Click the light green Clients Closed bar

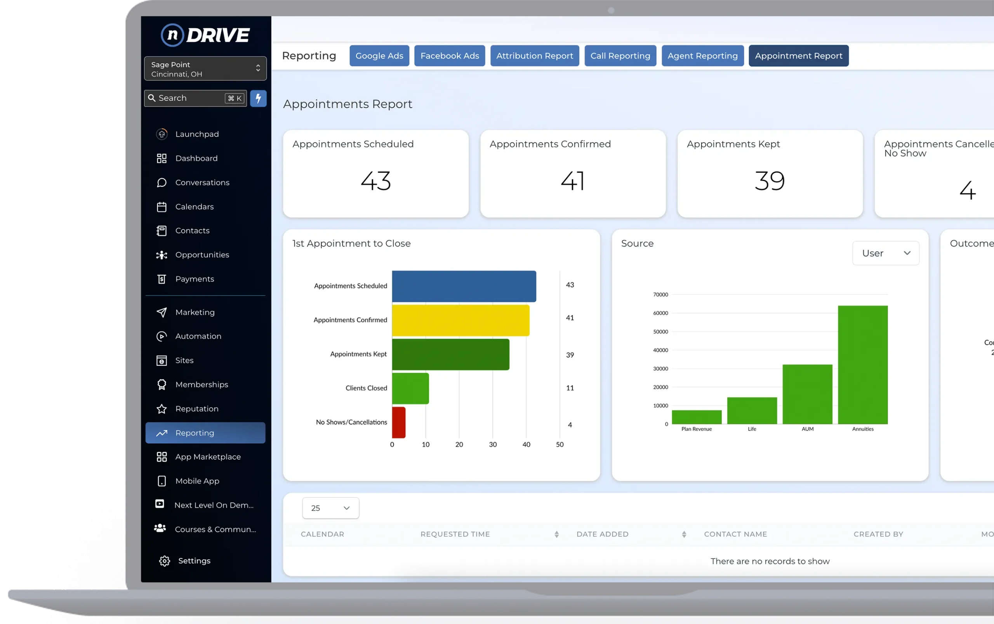(410, 389)
